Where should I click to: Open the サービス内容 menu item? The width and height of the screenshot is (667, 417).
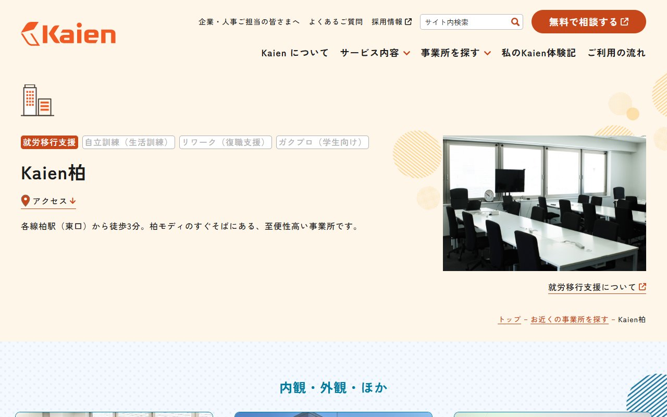pyautogui.click(x=369, y=53)
